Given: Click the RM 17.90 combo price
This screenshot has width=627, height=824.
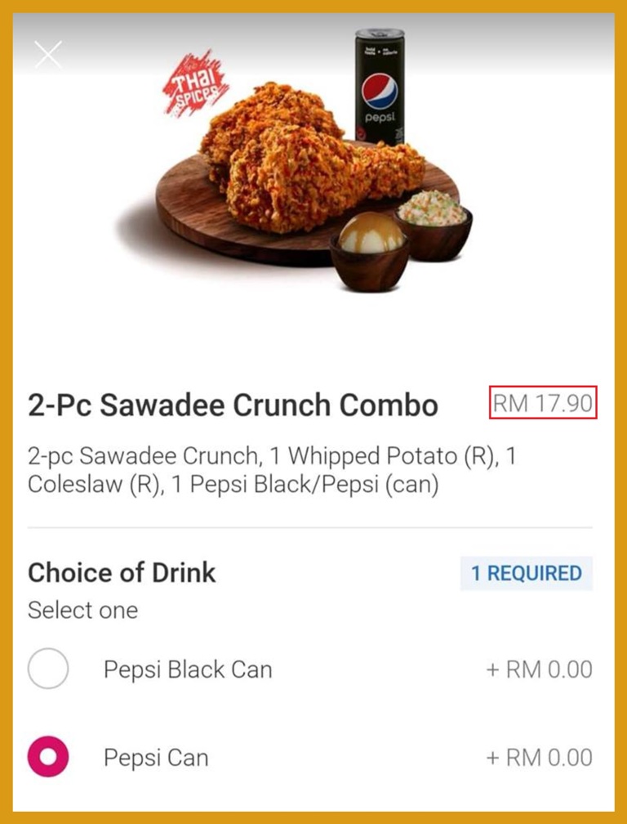Looking at the screenshot, I should (543, 403).
